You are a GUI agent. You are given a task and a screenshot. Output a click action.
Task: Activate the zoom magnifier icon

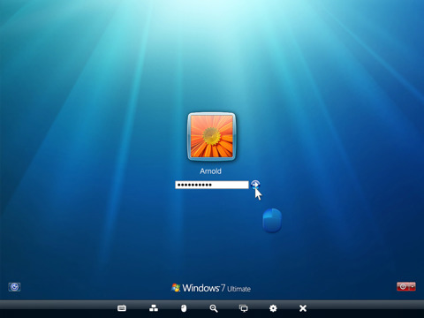(214, 308)
